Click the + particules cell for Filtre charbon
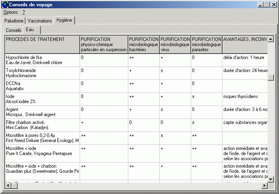The height and width of the screenshot is (194, 279). [x=104, y=125]
